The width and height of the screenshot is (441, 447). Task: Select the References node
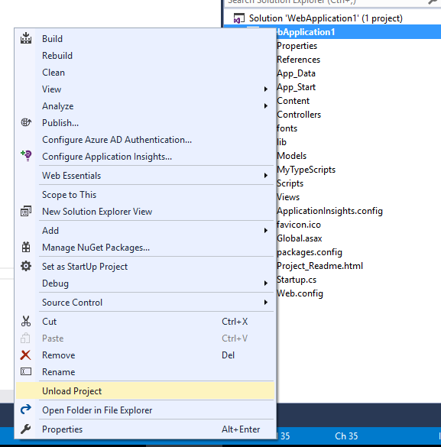click(x=298, y=60)
